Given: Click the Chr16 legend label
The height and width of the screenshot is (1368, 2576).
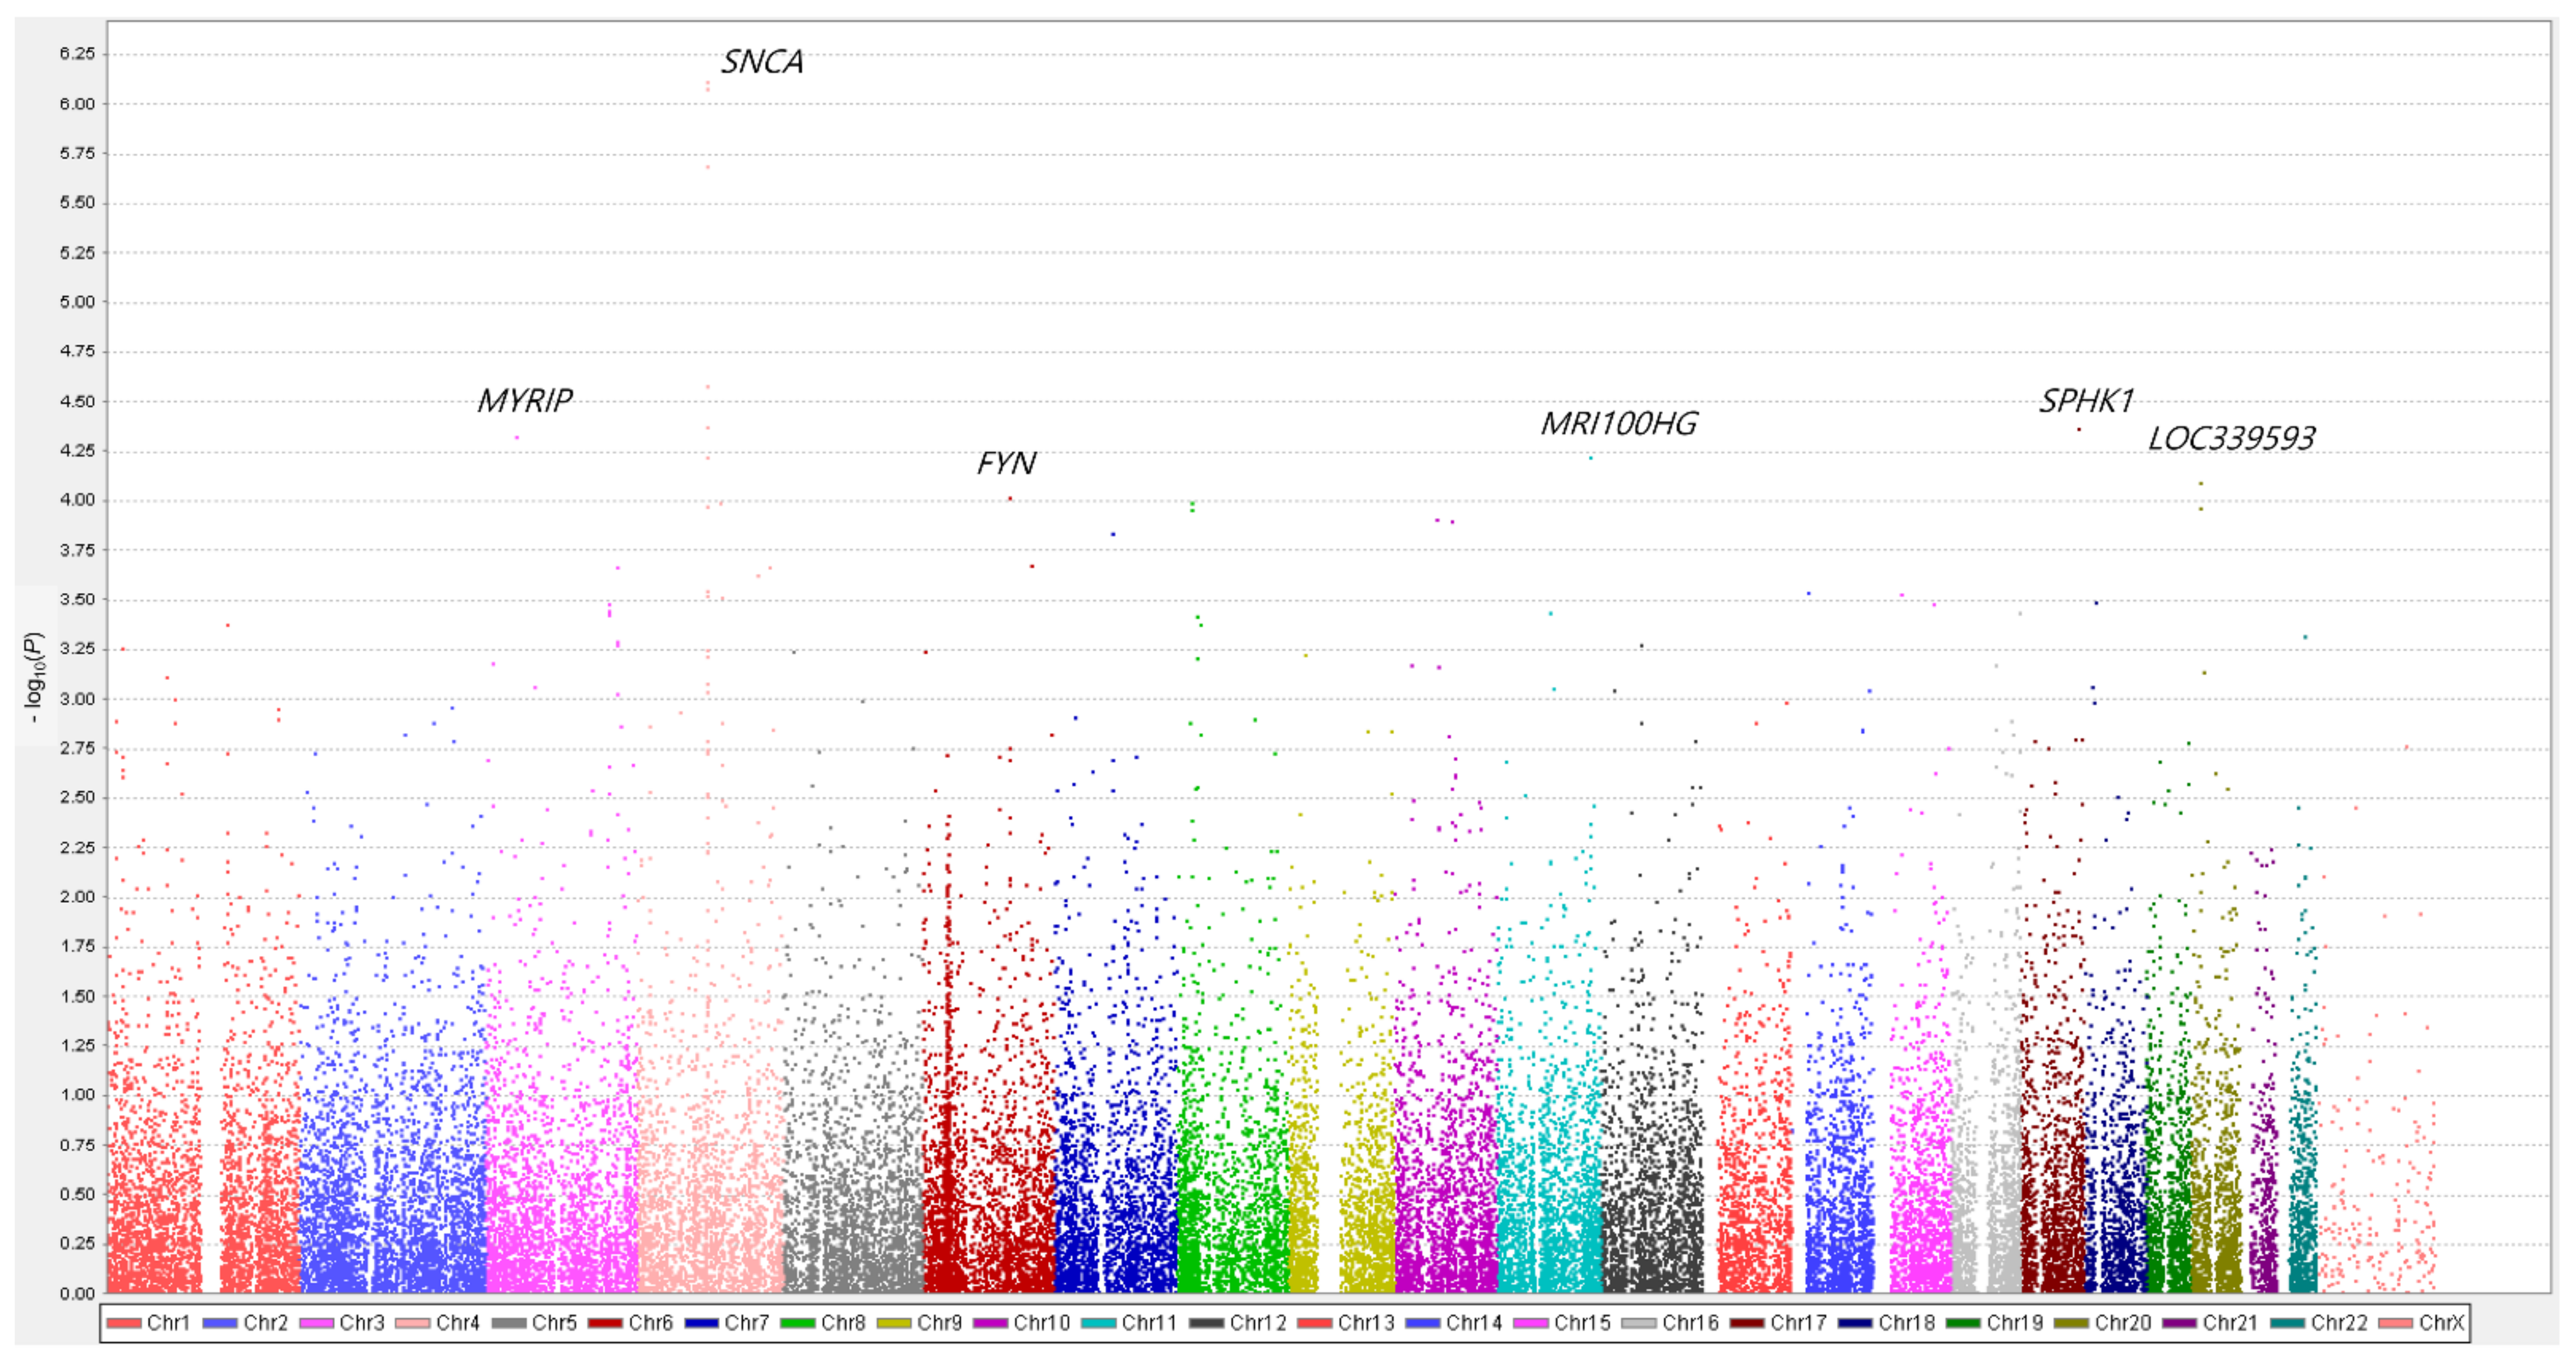Looking at the screenshot, I should tap(1690, 1323).
